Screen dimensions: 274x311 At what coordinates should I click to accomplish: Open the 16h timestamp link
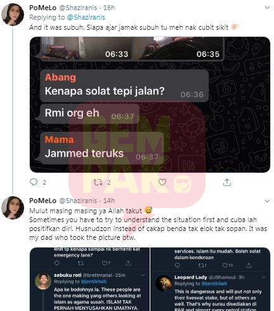(109, 8)
